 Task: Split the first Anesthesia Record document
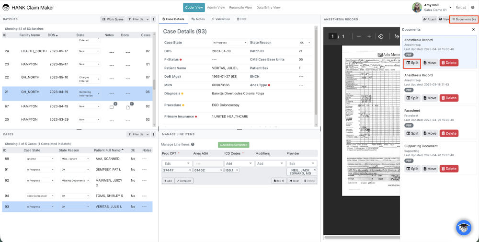click(x=412, y=63)
